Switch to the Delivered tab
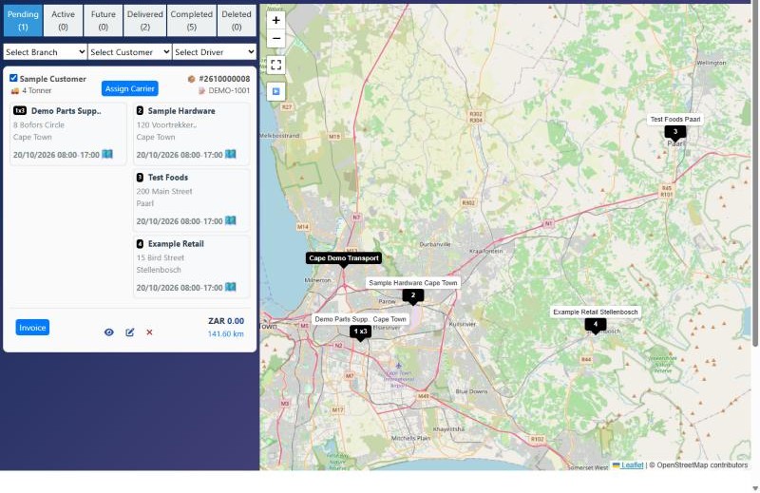 point(145,20)
